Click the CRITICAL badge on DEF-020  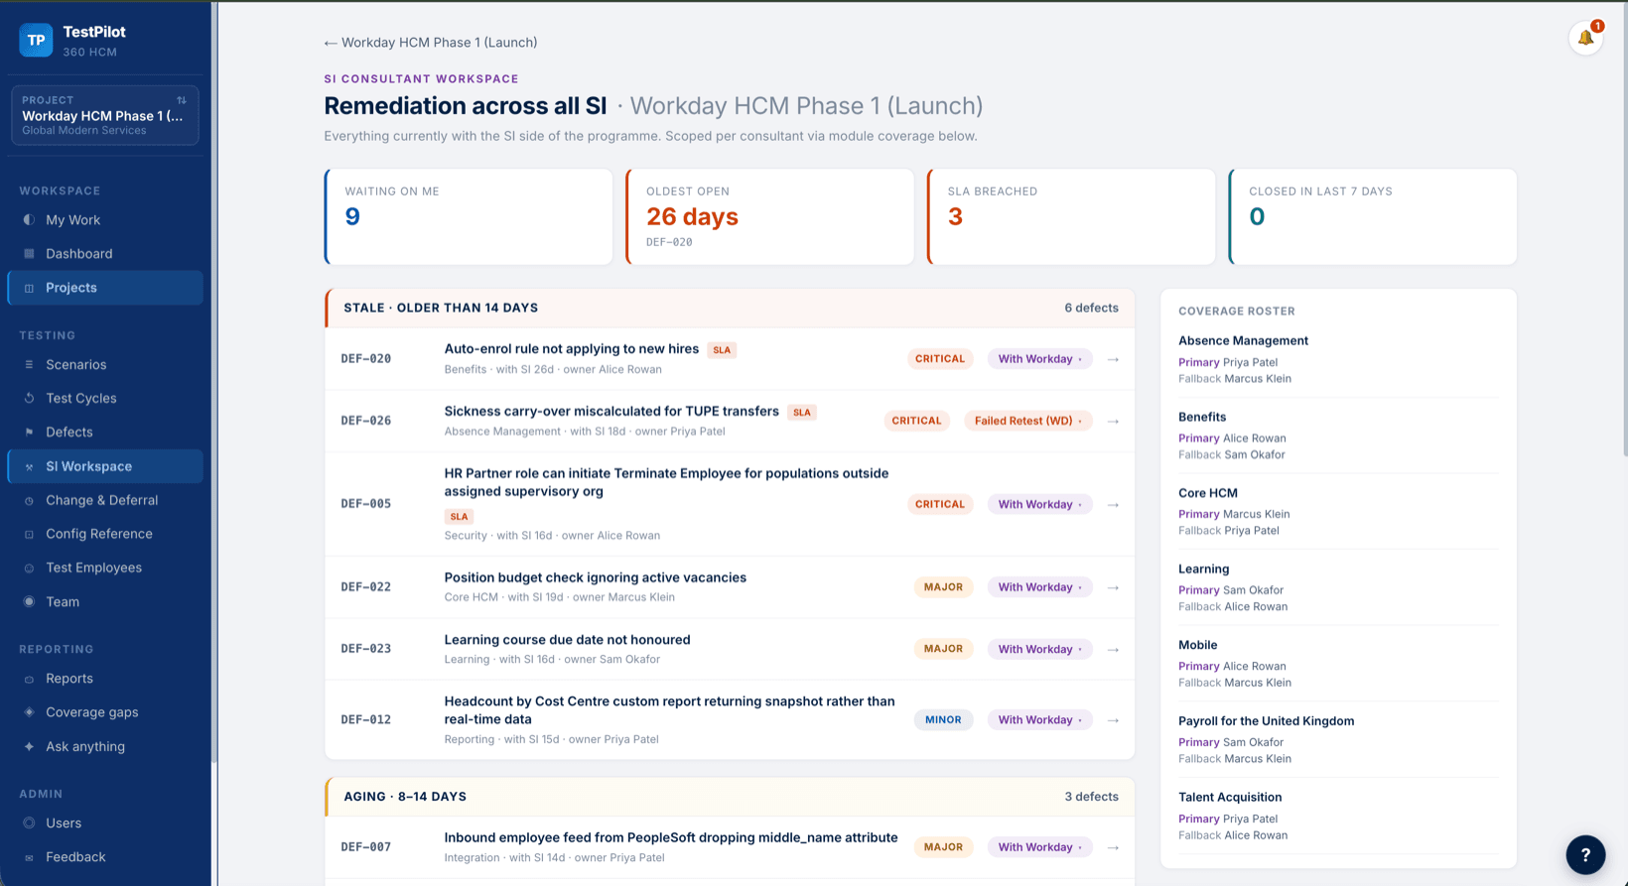tap(940, 359)
